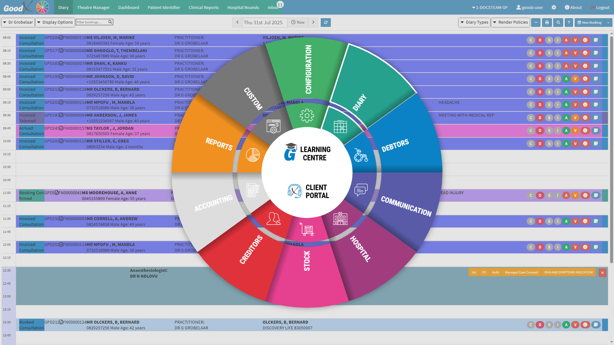Viewport: 614px width, 345px height.
Task: Toggle the S badge on Johnson's booking
Action: tap(549, 79)
